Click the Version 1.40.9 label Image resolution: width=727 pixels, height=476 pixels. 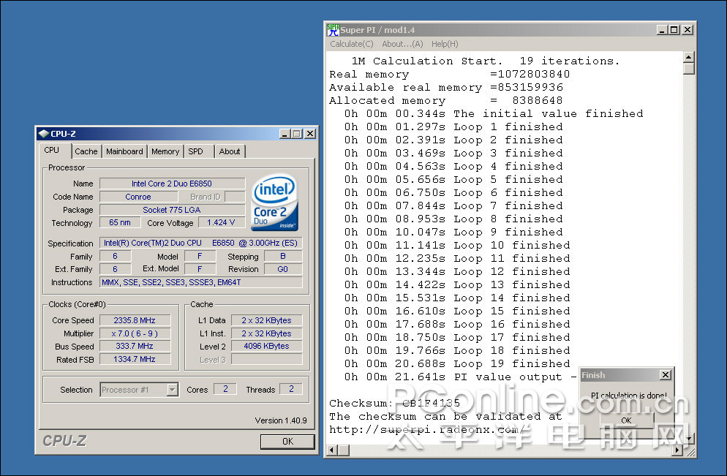[281, 420]
